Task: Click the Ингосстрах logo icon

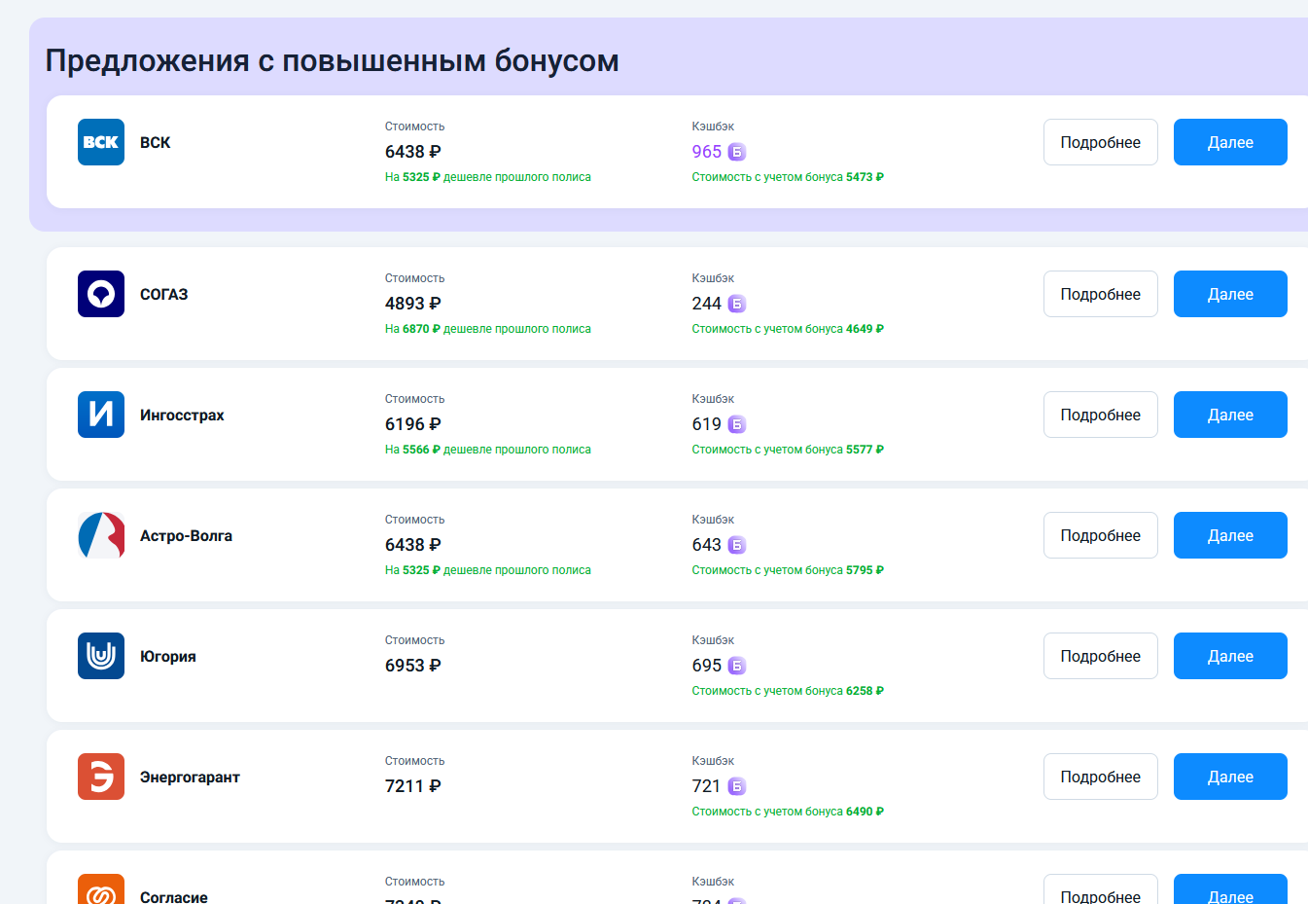Action: pyautogui.click(x=101, y=415)
